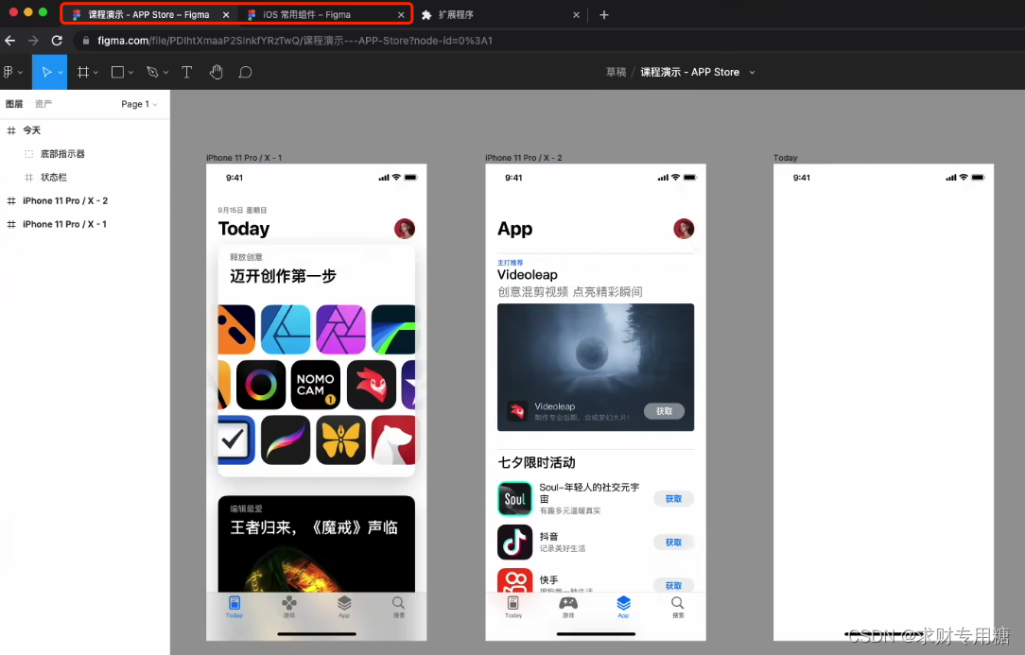
Task: Close the 扩展程序 tab
Action: pyautogui.click(x=576, y=14)
